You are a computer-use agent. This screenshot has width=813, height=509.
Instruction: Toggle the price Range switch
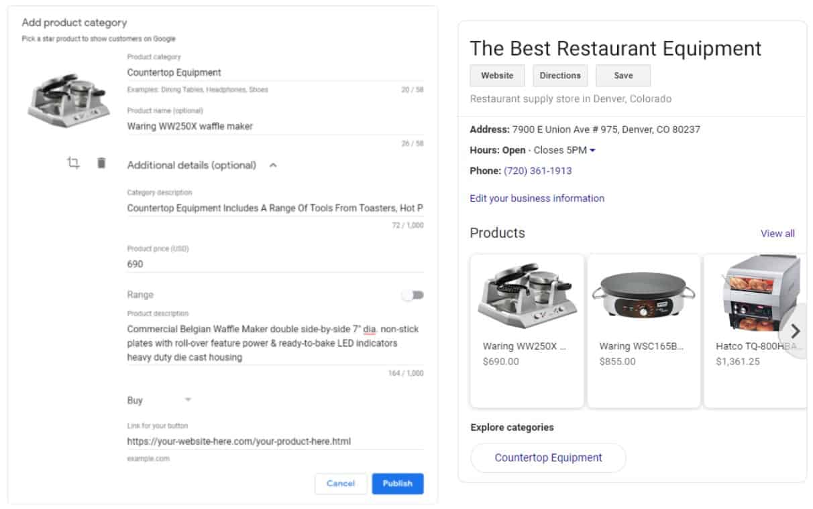413,295
